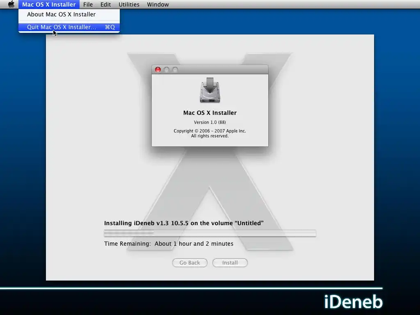Open the Apple menu

11,4
